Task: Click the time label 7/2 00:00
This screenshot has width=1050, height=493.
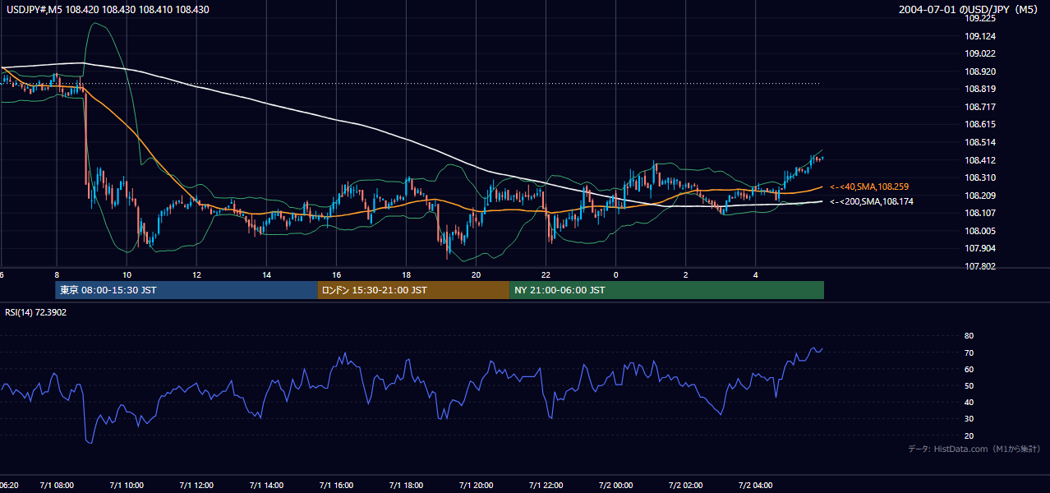Action: (615, 486)
